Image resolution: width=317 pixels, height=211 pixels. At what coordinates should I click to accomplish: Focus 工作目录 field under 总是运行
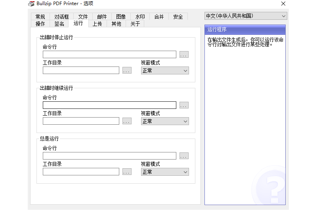[x=81, y=172]
